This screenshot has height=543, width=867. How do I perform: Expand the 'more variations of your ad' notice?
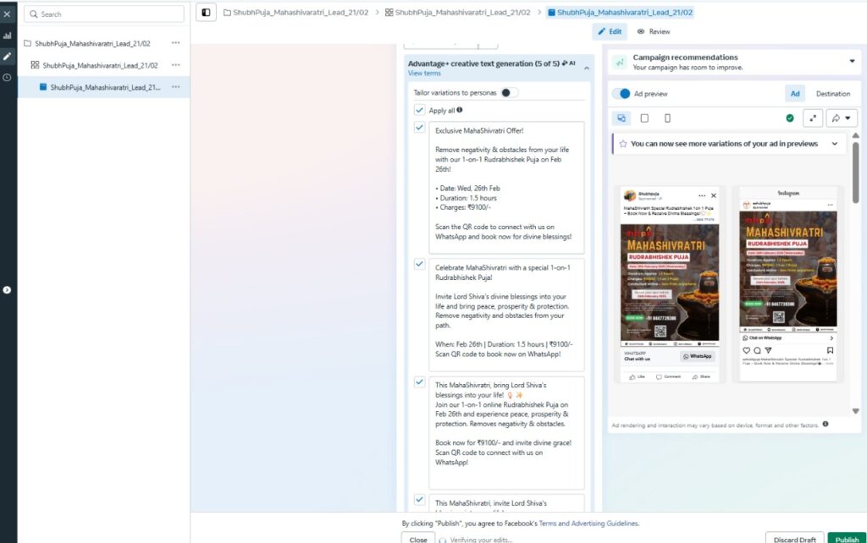(x=834, y=144)
